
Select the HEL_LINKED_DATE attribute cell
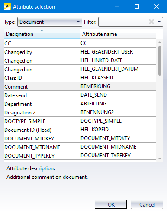coord(118,60)
